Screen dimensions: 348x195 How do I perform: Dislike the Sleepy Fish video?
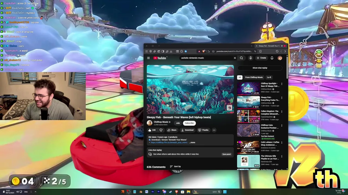pyautogui.click(x=161, y=130)
